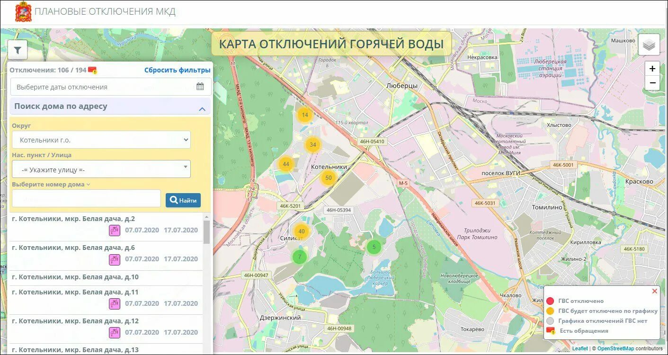Click start date 07.07.2020 of Белая дача д.2

[142, 231]
